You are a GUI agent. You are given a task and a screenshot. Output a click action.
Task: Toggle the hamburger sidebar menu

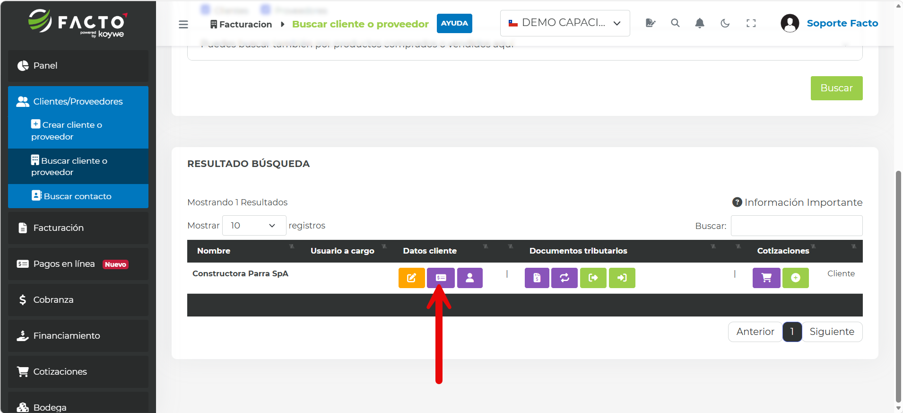[183, 24]
